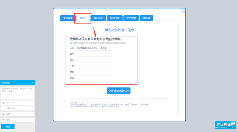This screenshot has width=238, height=132.
Task: Focus the 姓名（必填）field in message panel
Action: (x=18, y=103)
